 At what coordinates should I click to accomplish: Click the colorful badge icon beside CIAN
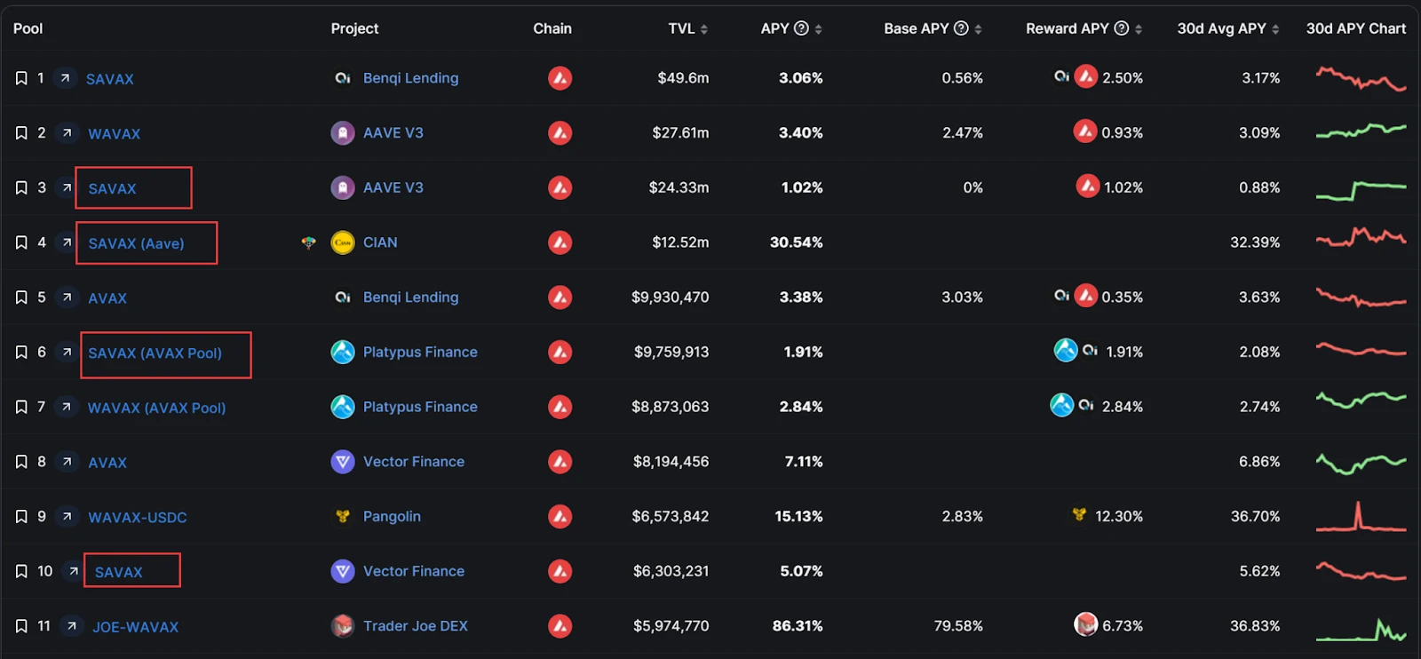(x=308, y=242)
